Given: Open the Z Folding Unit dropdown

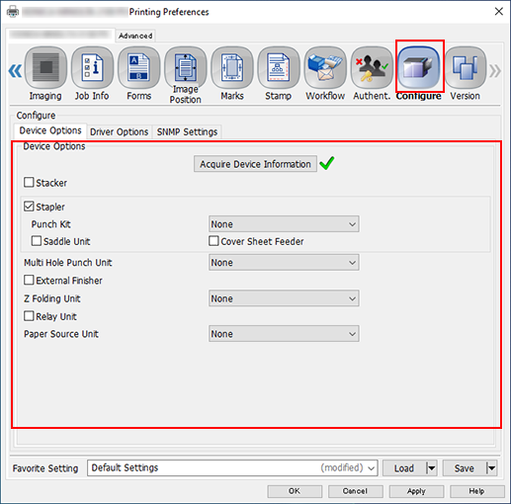Looking at the screenshot, I should (284, 298).
